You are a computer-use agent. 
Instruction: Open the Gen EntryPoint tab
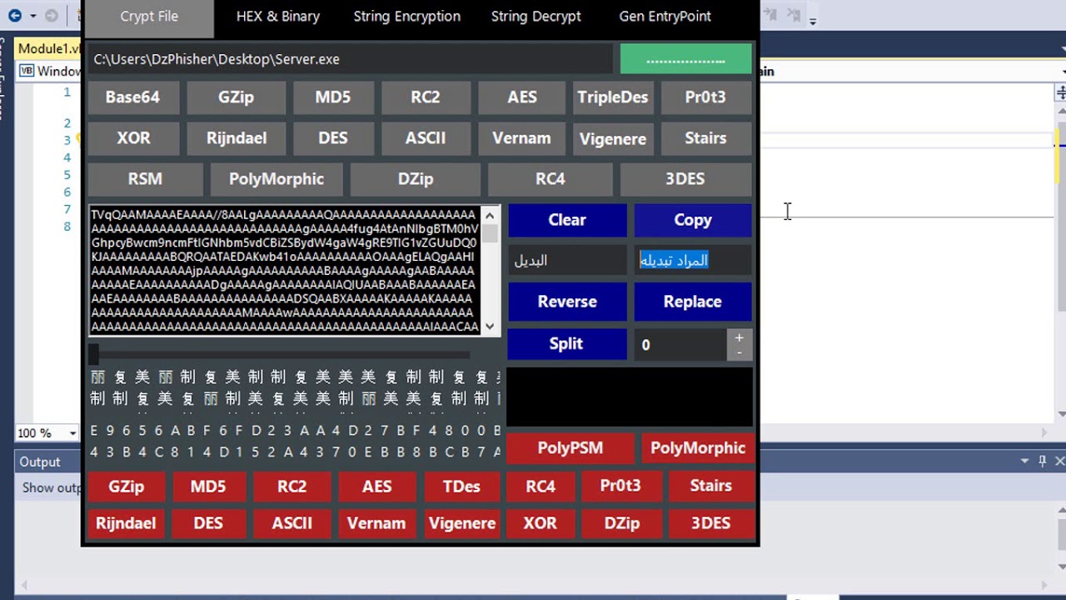click(x=665, y=17)
